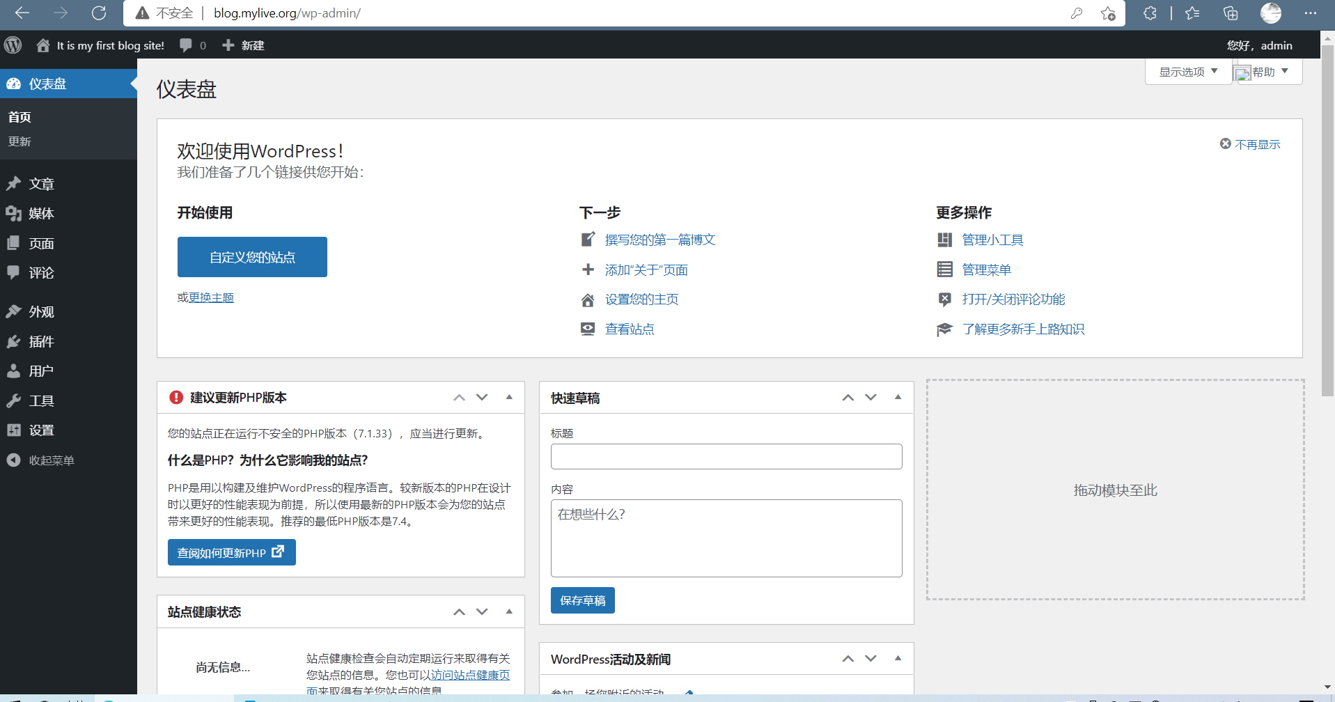Viewport: 1335px width, 702px height.
Task: Click the 收起菜单 collapse arrow icon
Action: [x=14, y=460]
